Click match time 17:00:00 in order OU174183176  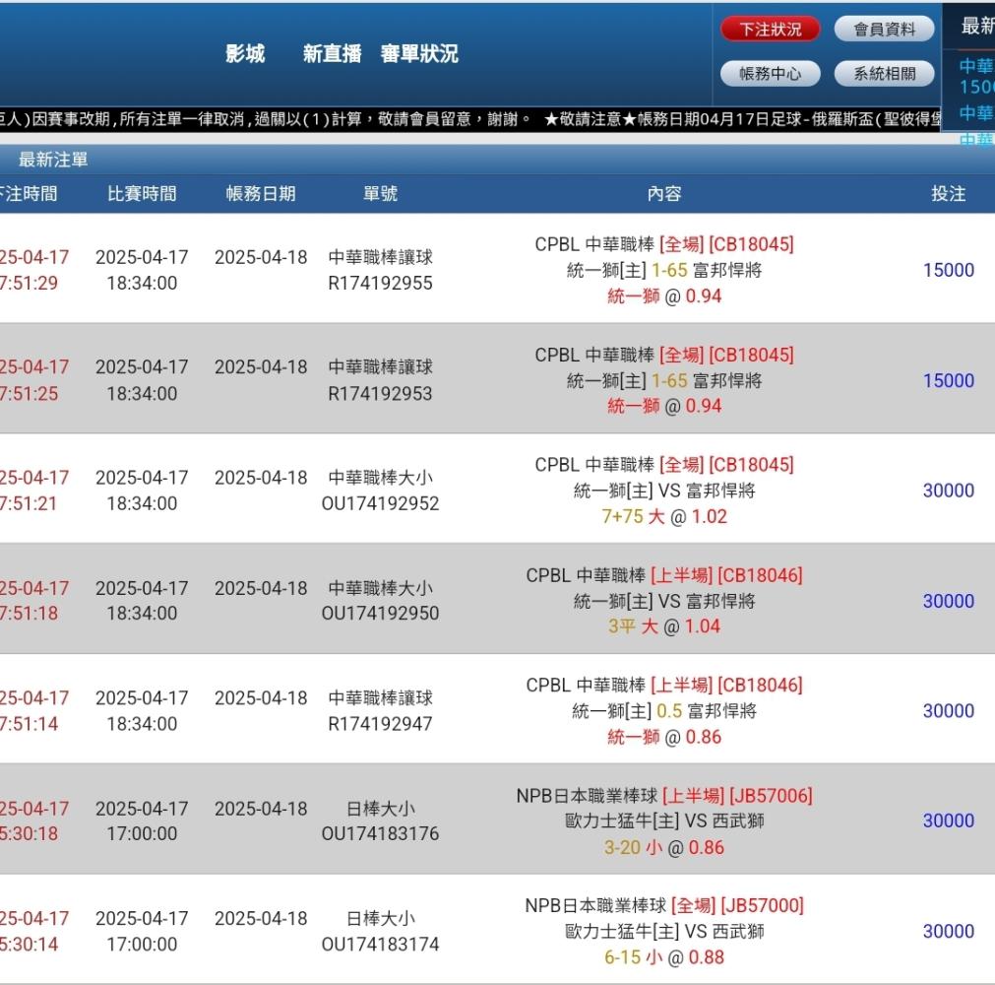click(142, 834)
